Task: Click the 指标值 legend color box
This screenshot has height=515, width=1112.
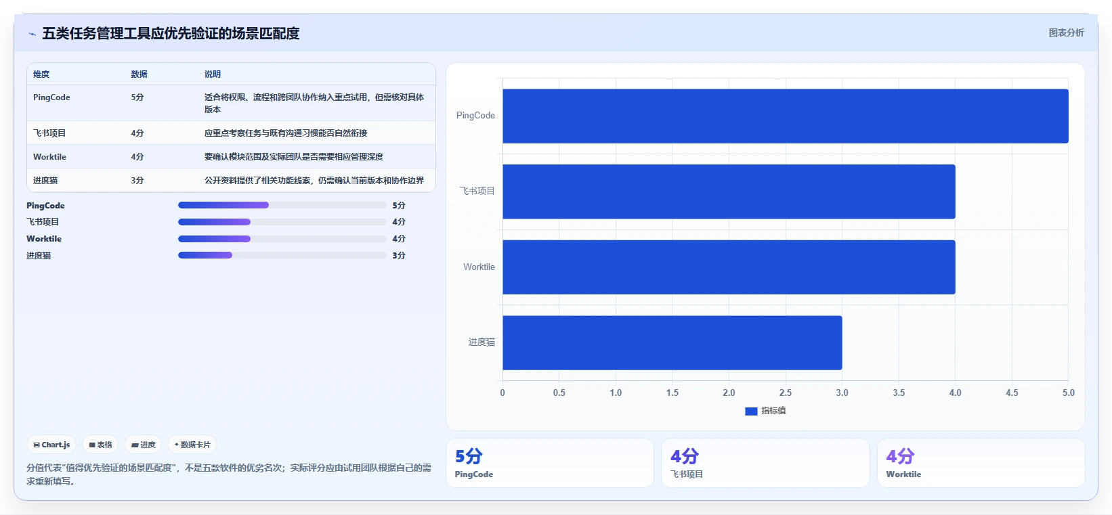Action: click(751, 411)
